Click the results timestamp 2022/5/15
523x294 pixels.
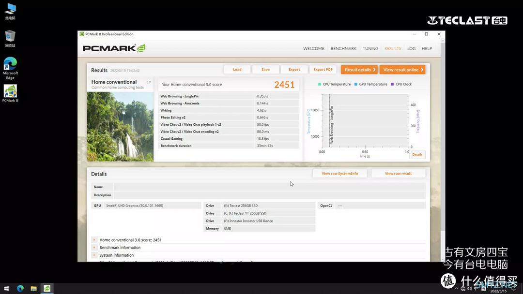pyautogui.click(x=125, y=71)
